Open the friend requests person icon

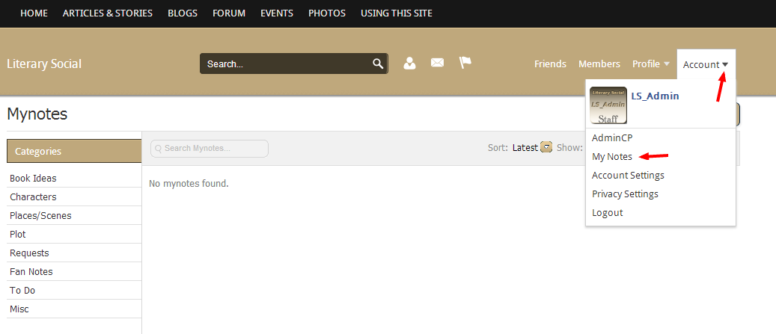pos(409,64)
